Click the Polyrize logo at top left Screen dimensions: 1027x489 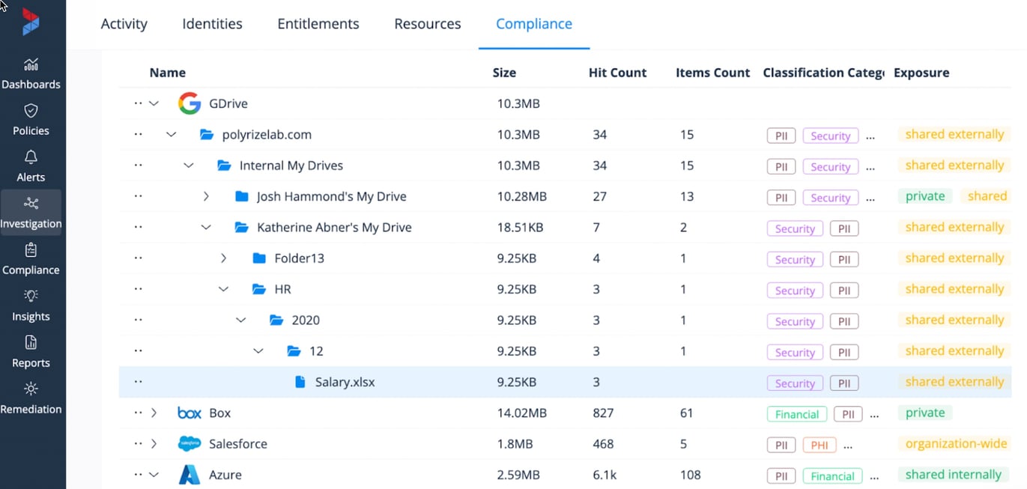pyautogui.click(x=31, y=22)
